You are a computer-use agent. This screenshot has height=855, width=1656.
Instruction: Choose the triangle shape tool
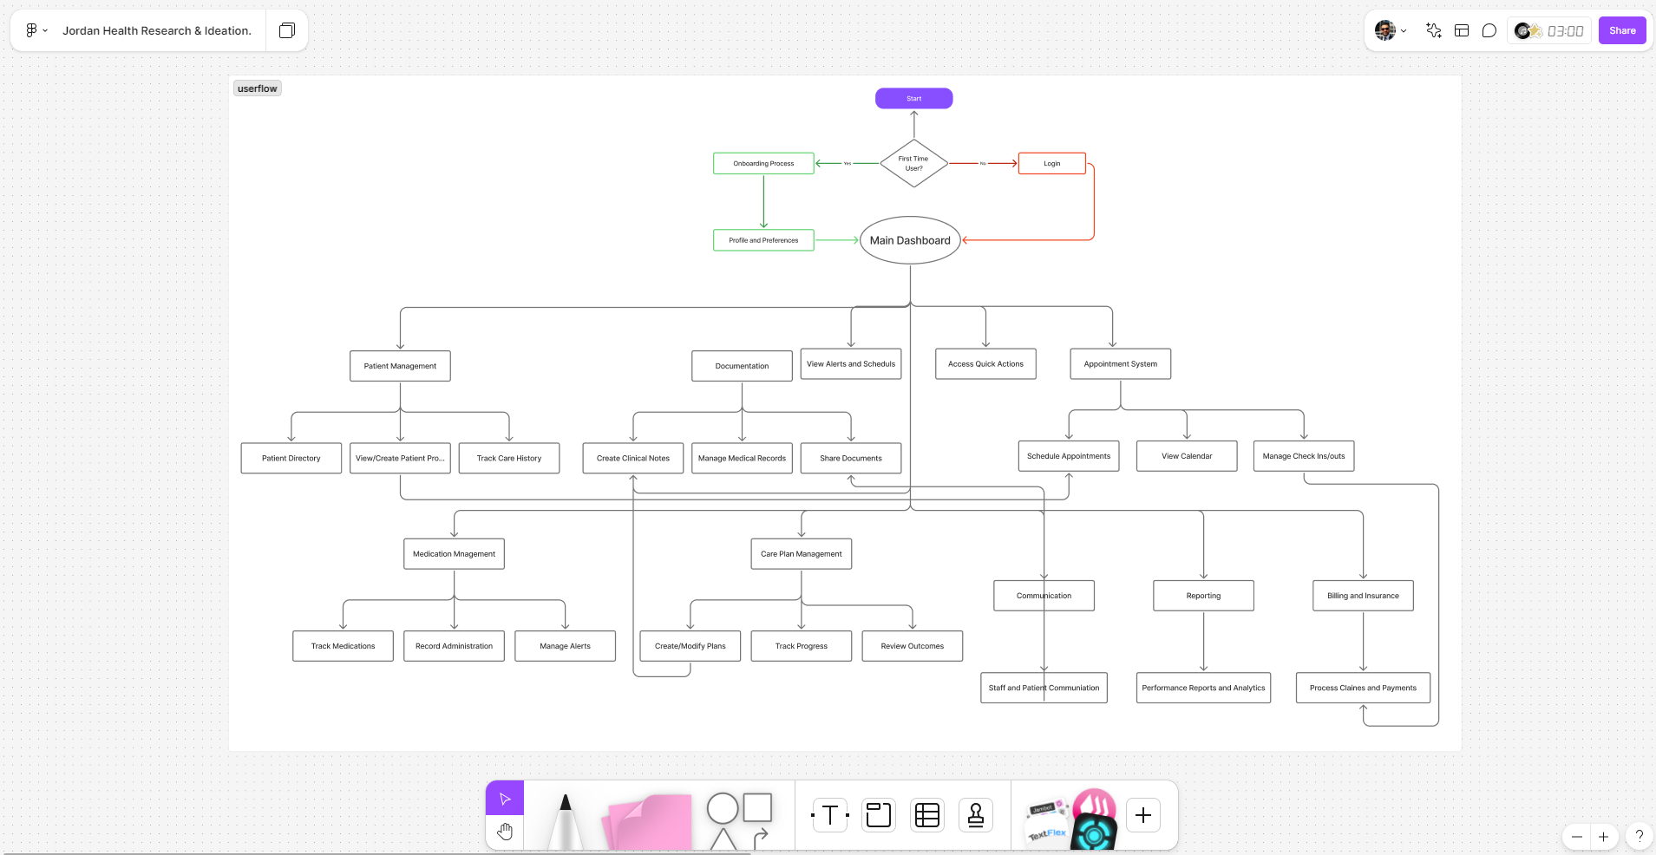tap(723, 839)
